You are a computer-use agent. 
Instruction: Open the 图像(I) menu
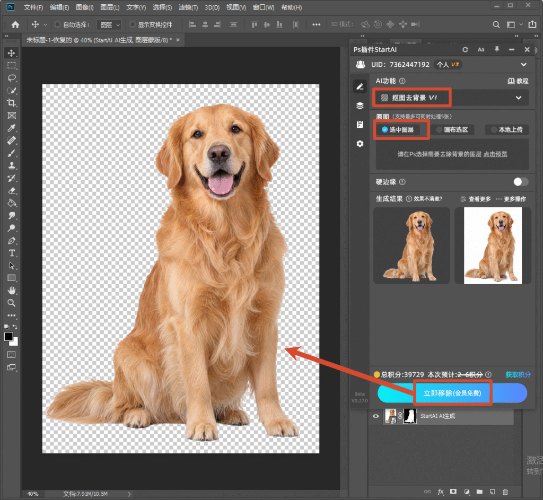pyautogui.click(x=84, y=7)
